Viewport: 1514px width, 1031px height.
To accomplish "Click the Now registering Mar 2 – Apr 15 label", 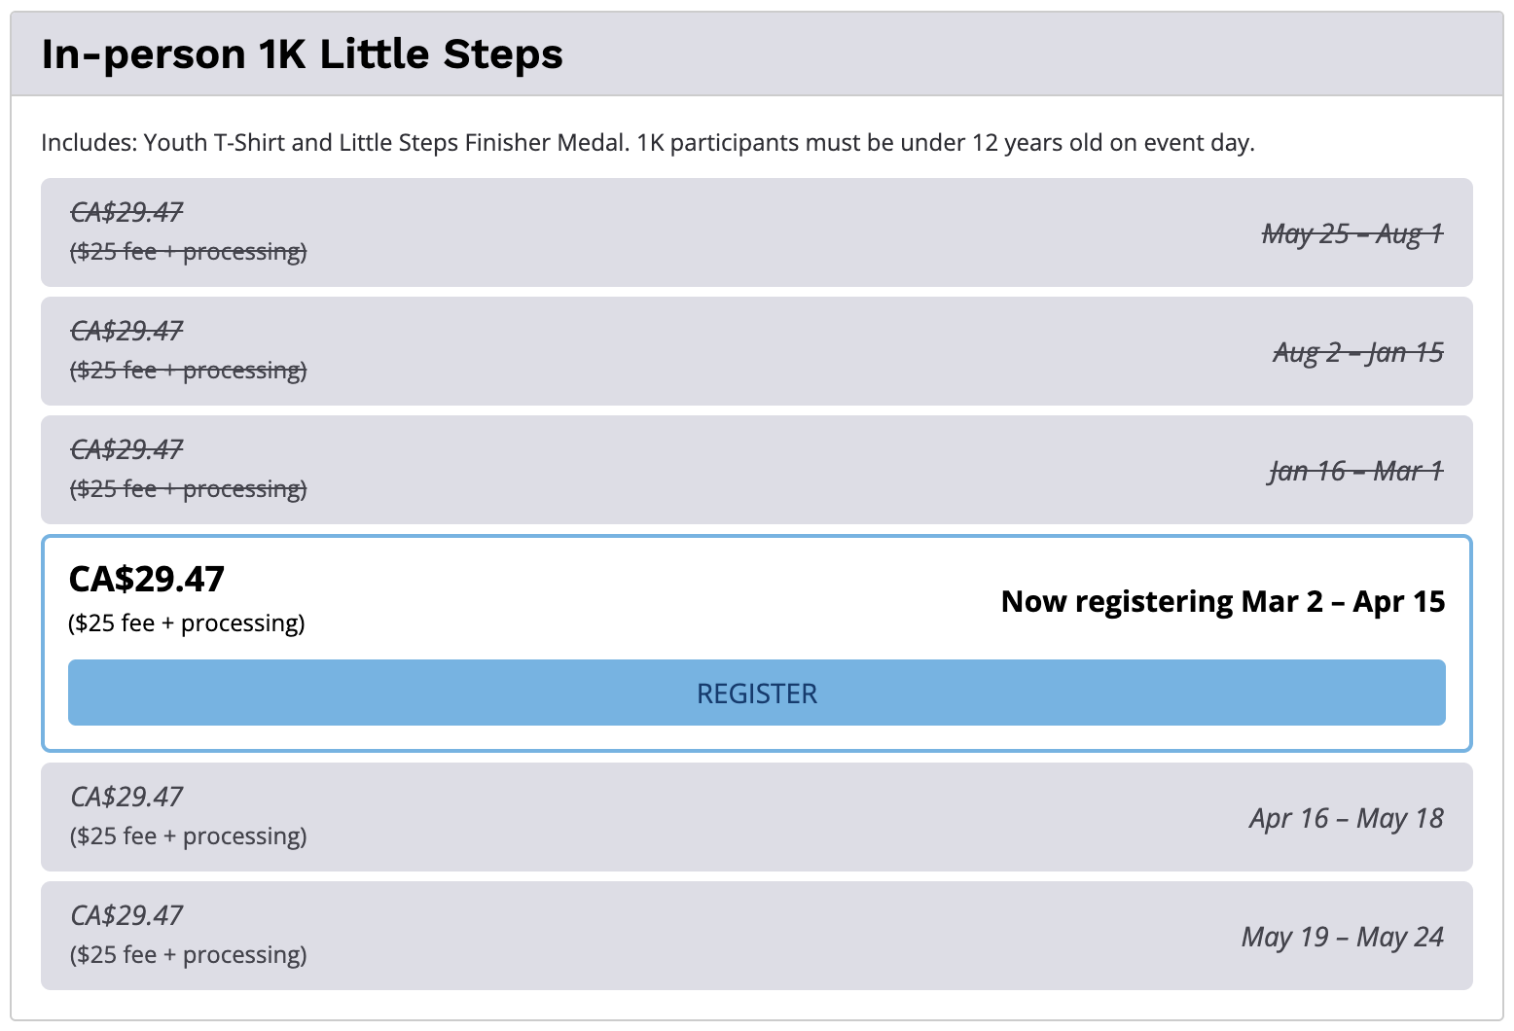I will 1222,602.
